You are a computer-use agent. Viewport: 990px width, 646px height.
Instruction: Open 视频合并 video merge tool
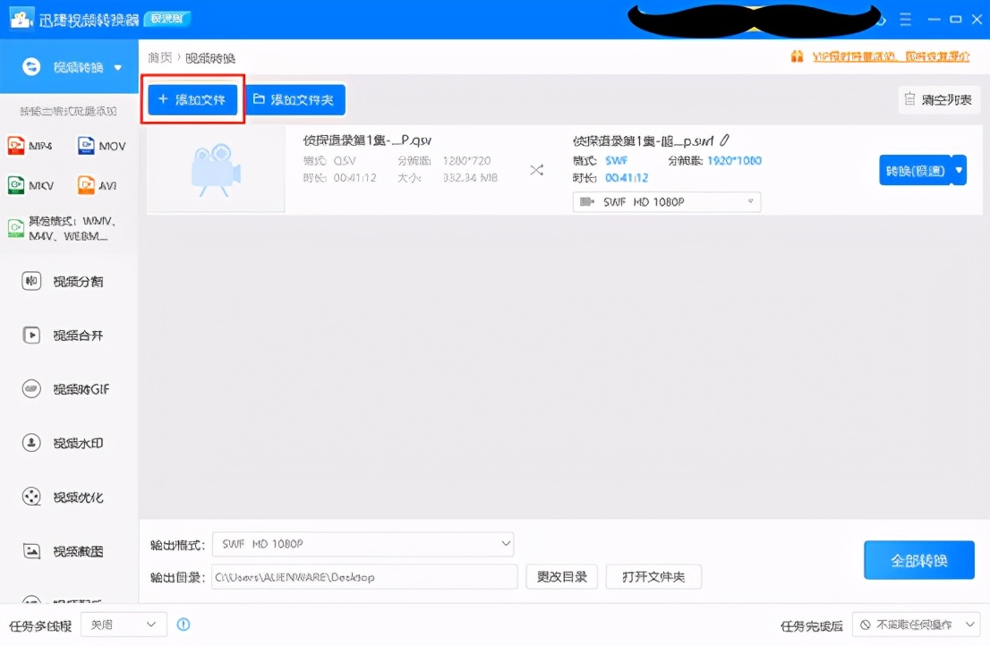[x=63, y=335]
